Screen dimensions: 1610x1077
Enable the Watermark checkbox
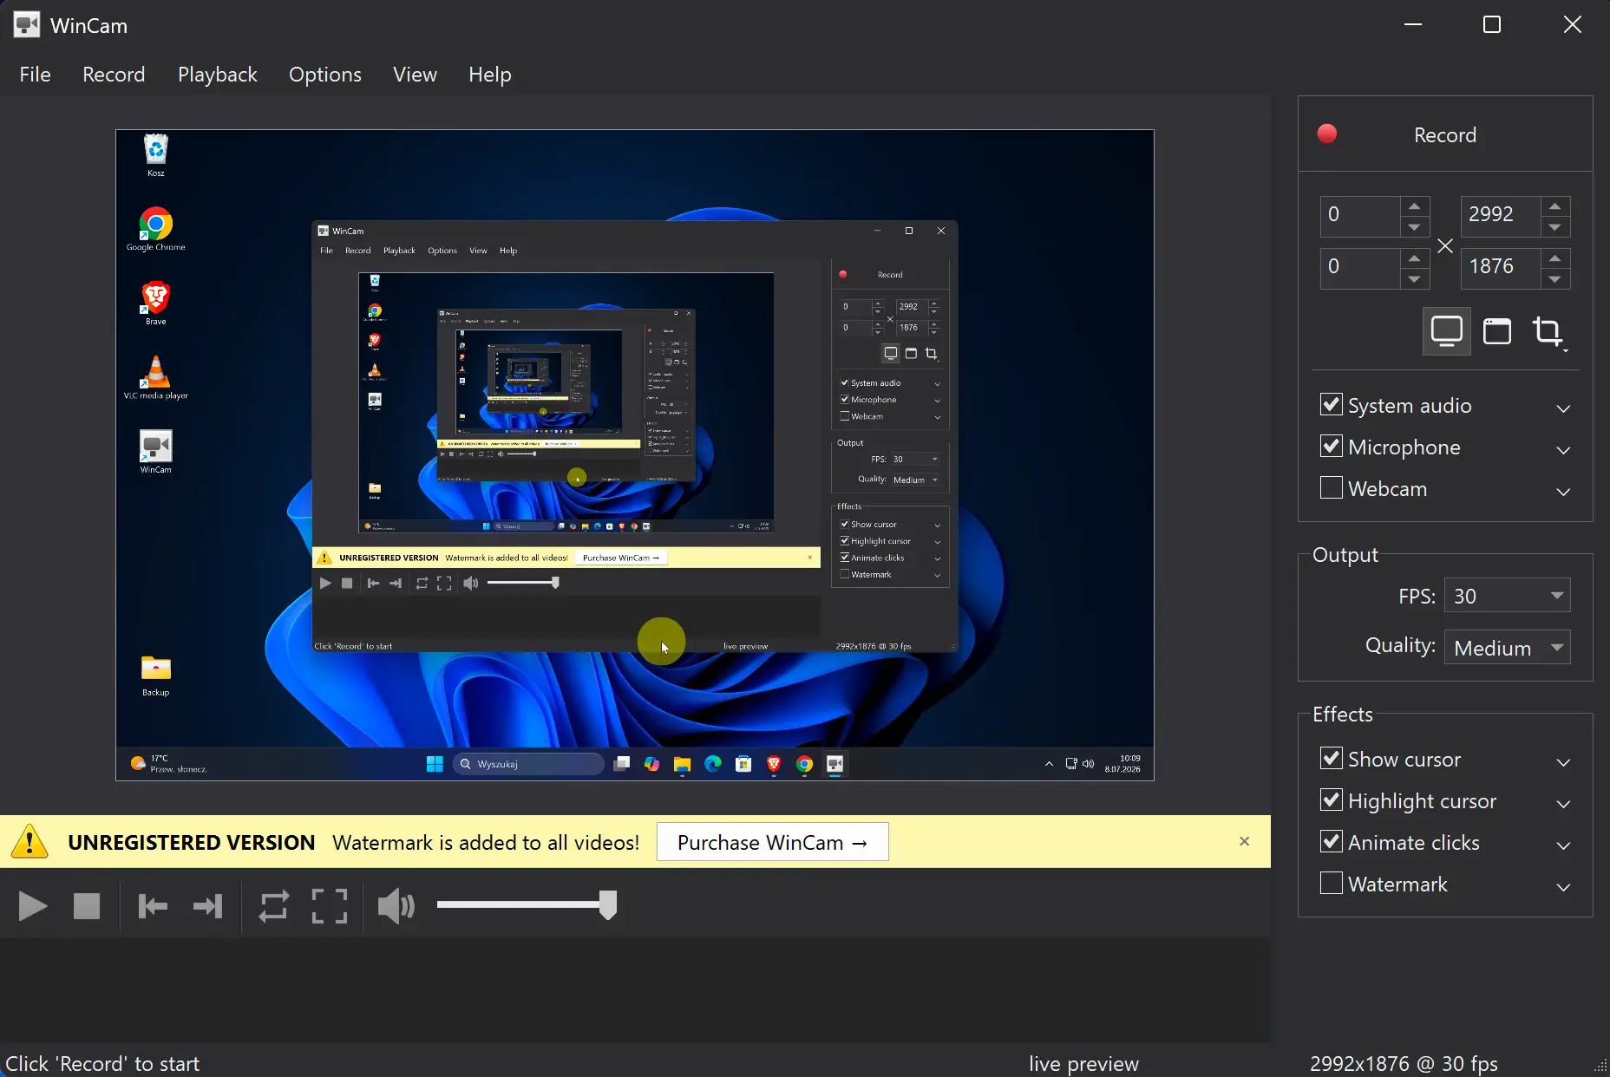click(x=1332, y=883)
